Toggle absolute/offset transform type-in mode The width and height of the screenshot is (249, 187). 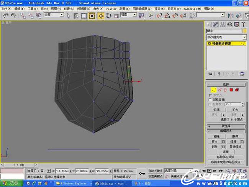tap(49, 171)
